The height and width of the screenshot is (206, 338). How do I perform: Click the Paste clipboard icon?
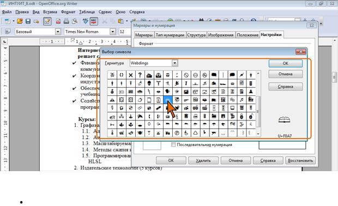120,21
